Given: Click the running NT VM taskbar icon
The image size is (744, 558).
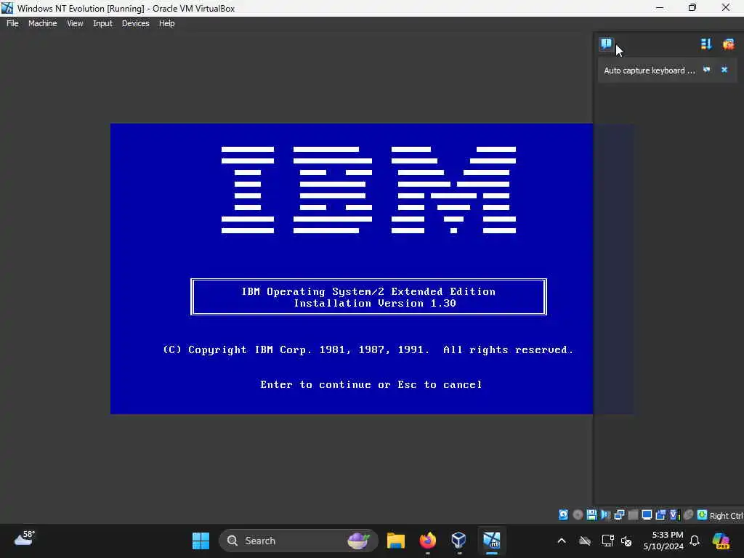Looking at the screenshot, I should click(492, 541).
